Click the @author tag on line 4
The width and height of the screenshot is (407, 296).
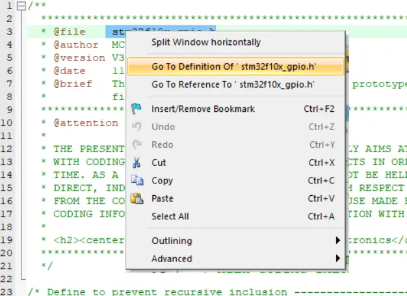pyautogui.click(x=75, y=45)
